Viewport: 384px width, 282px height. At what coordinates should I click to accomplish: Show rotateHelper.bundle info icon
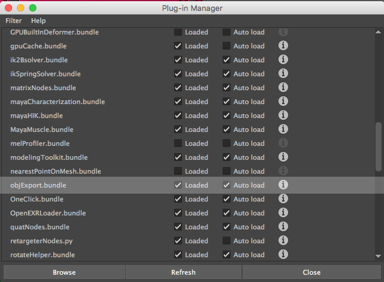pos(283,255)
